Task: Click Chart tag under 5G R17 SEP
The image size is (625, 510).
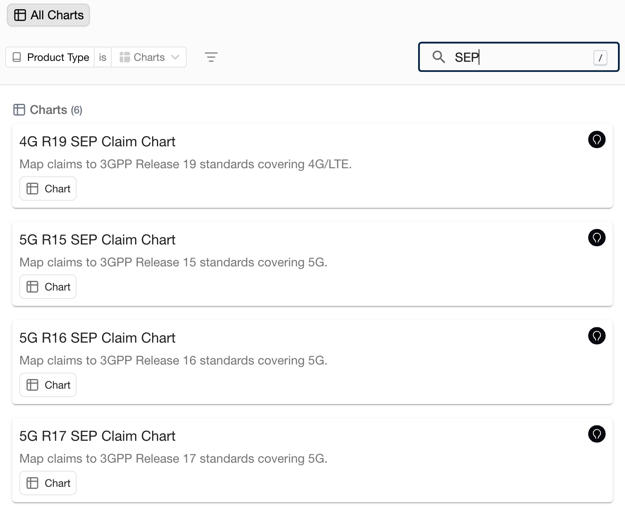Action: [x=48, y=483]
